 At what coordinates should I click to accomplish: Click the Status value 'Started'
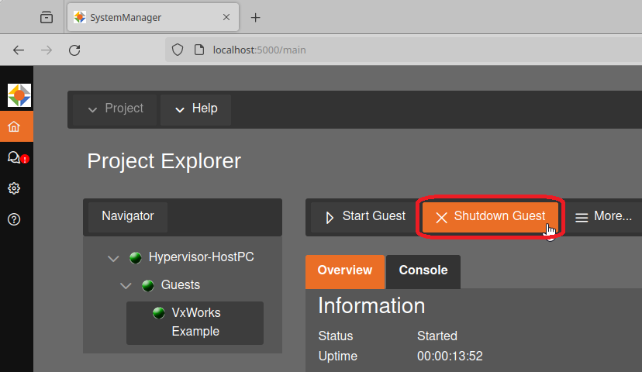[x=437, y=336]
